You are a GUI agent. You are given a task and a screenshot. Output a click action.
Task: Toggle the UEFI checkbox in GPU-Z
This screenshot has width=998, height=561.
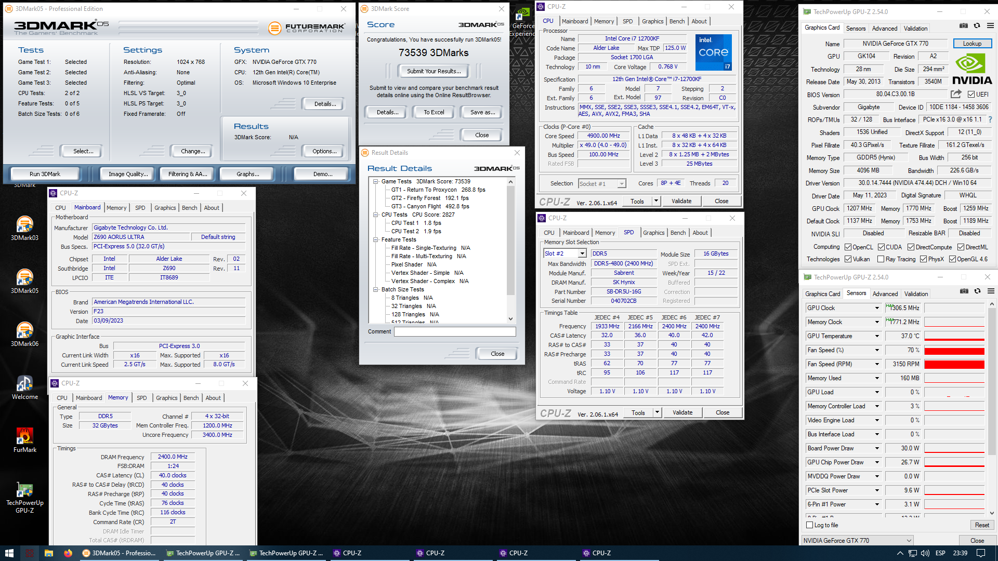click(971, 94)
